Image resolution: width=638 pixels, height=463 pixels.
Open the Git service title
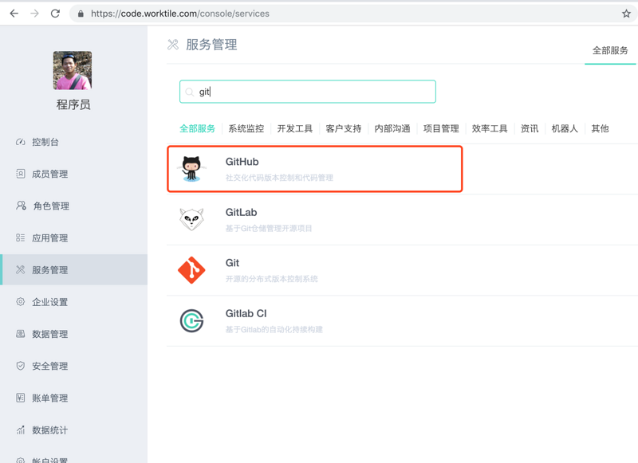[x=232, y=263]
